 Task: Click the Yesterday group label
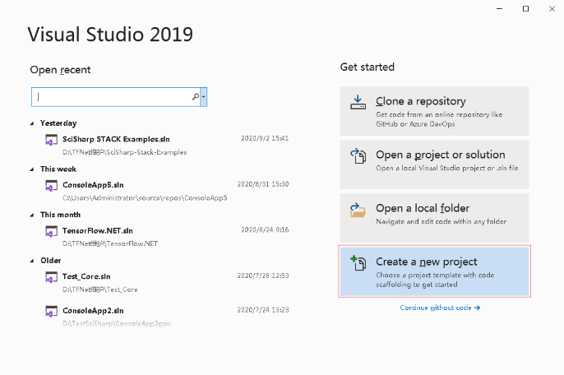[58, 123]
